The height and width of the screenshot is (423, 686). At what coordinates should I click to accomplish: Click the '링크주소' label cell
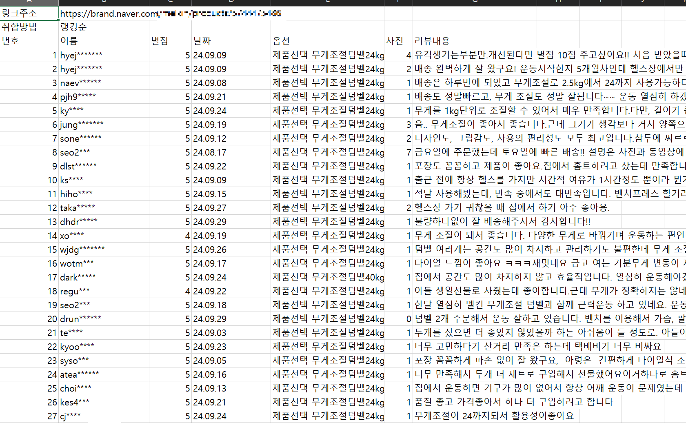[29, 13]
